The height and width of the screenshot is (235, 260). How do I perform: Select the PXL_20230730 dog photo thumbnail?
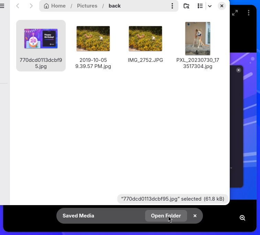click(x=198, y=38)
